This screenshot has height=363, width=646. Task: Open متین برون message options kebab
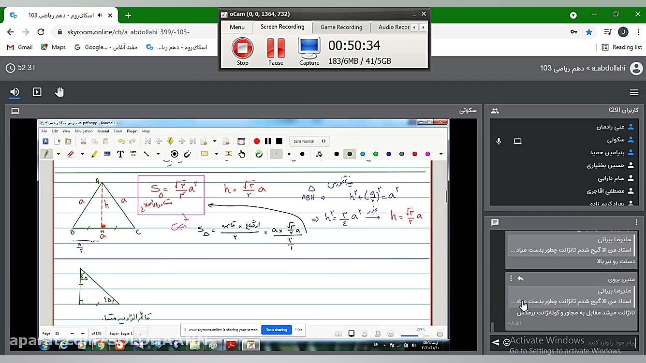coord(511,279)
